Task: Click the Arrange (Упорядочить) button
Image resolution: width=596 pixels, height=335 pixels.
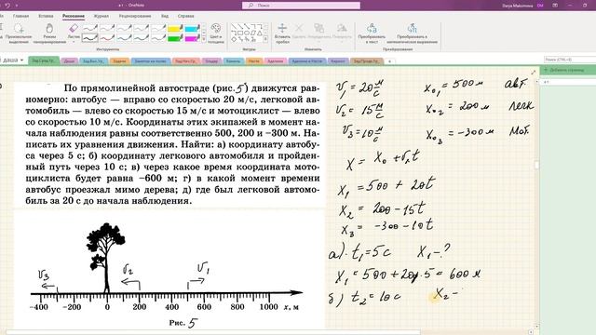Action: [318, 33]
